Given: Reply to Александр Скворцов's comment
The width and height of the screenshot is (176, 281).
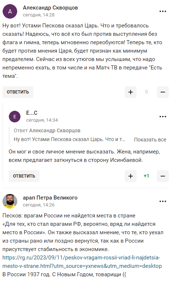Looking at the screenshot, I should [x=18, y=92].
